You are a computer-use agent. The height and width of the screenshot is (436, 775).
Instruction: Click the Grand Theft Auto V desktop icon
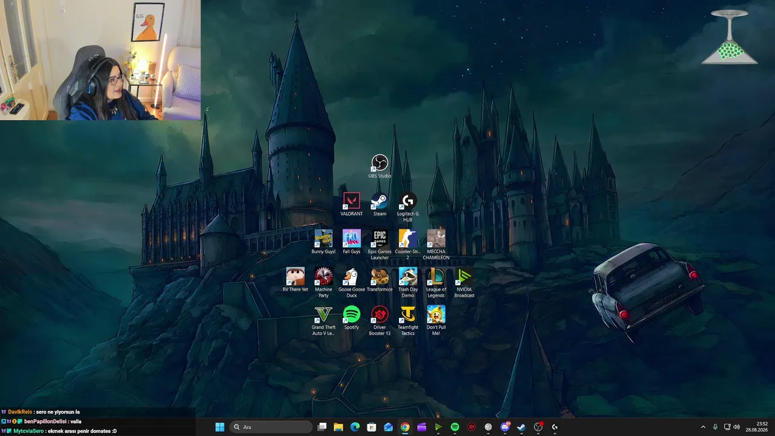[323, 321]
